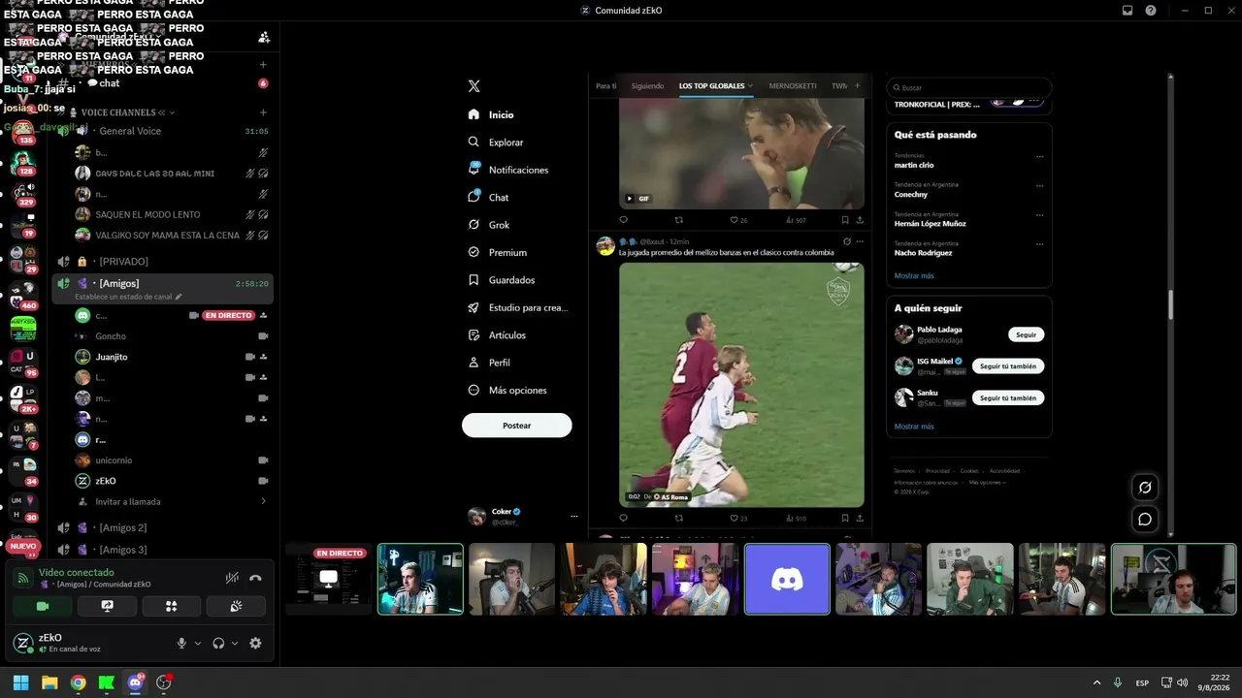The image size is (1242, 698).
Task: Open the Invitar a llamada row
Action: point(162,502)
